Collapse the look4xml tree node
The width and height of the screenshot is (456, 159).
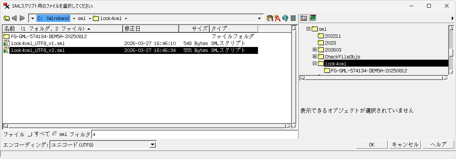coord(314,64)
